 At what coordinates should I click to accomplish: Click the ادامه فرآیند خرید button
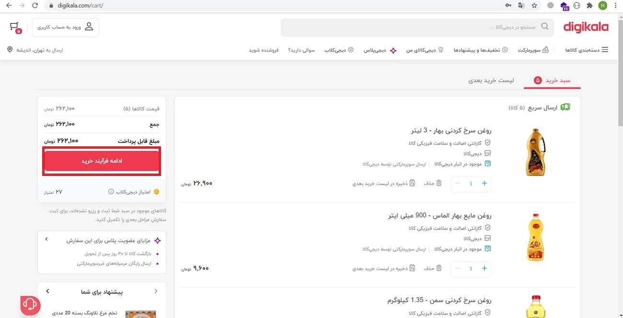tap(102, 160)
